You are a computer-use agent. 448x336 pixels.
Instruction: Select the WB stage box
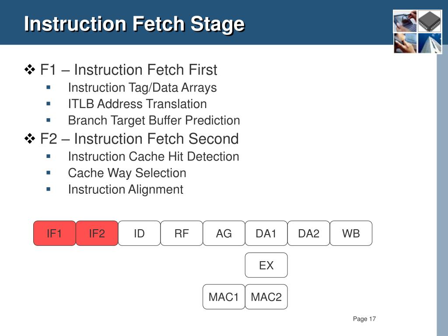pos(351,233)
